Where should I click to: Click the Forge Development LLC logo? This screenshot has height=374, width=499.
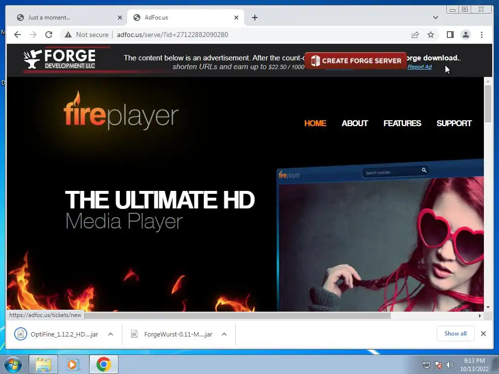click(x=60, y=59)
